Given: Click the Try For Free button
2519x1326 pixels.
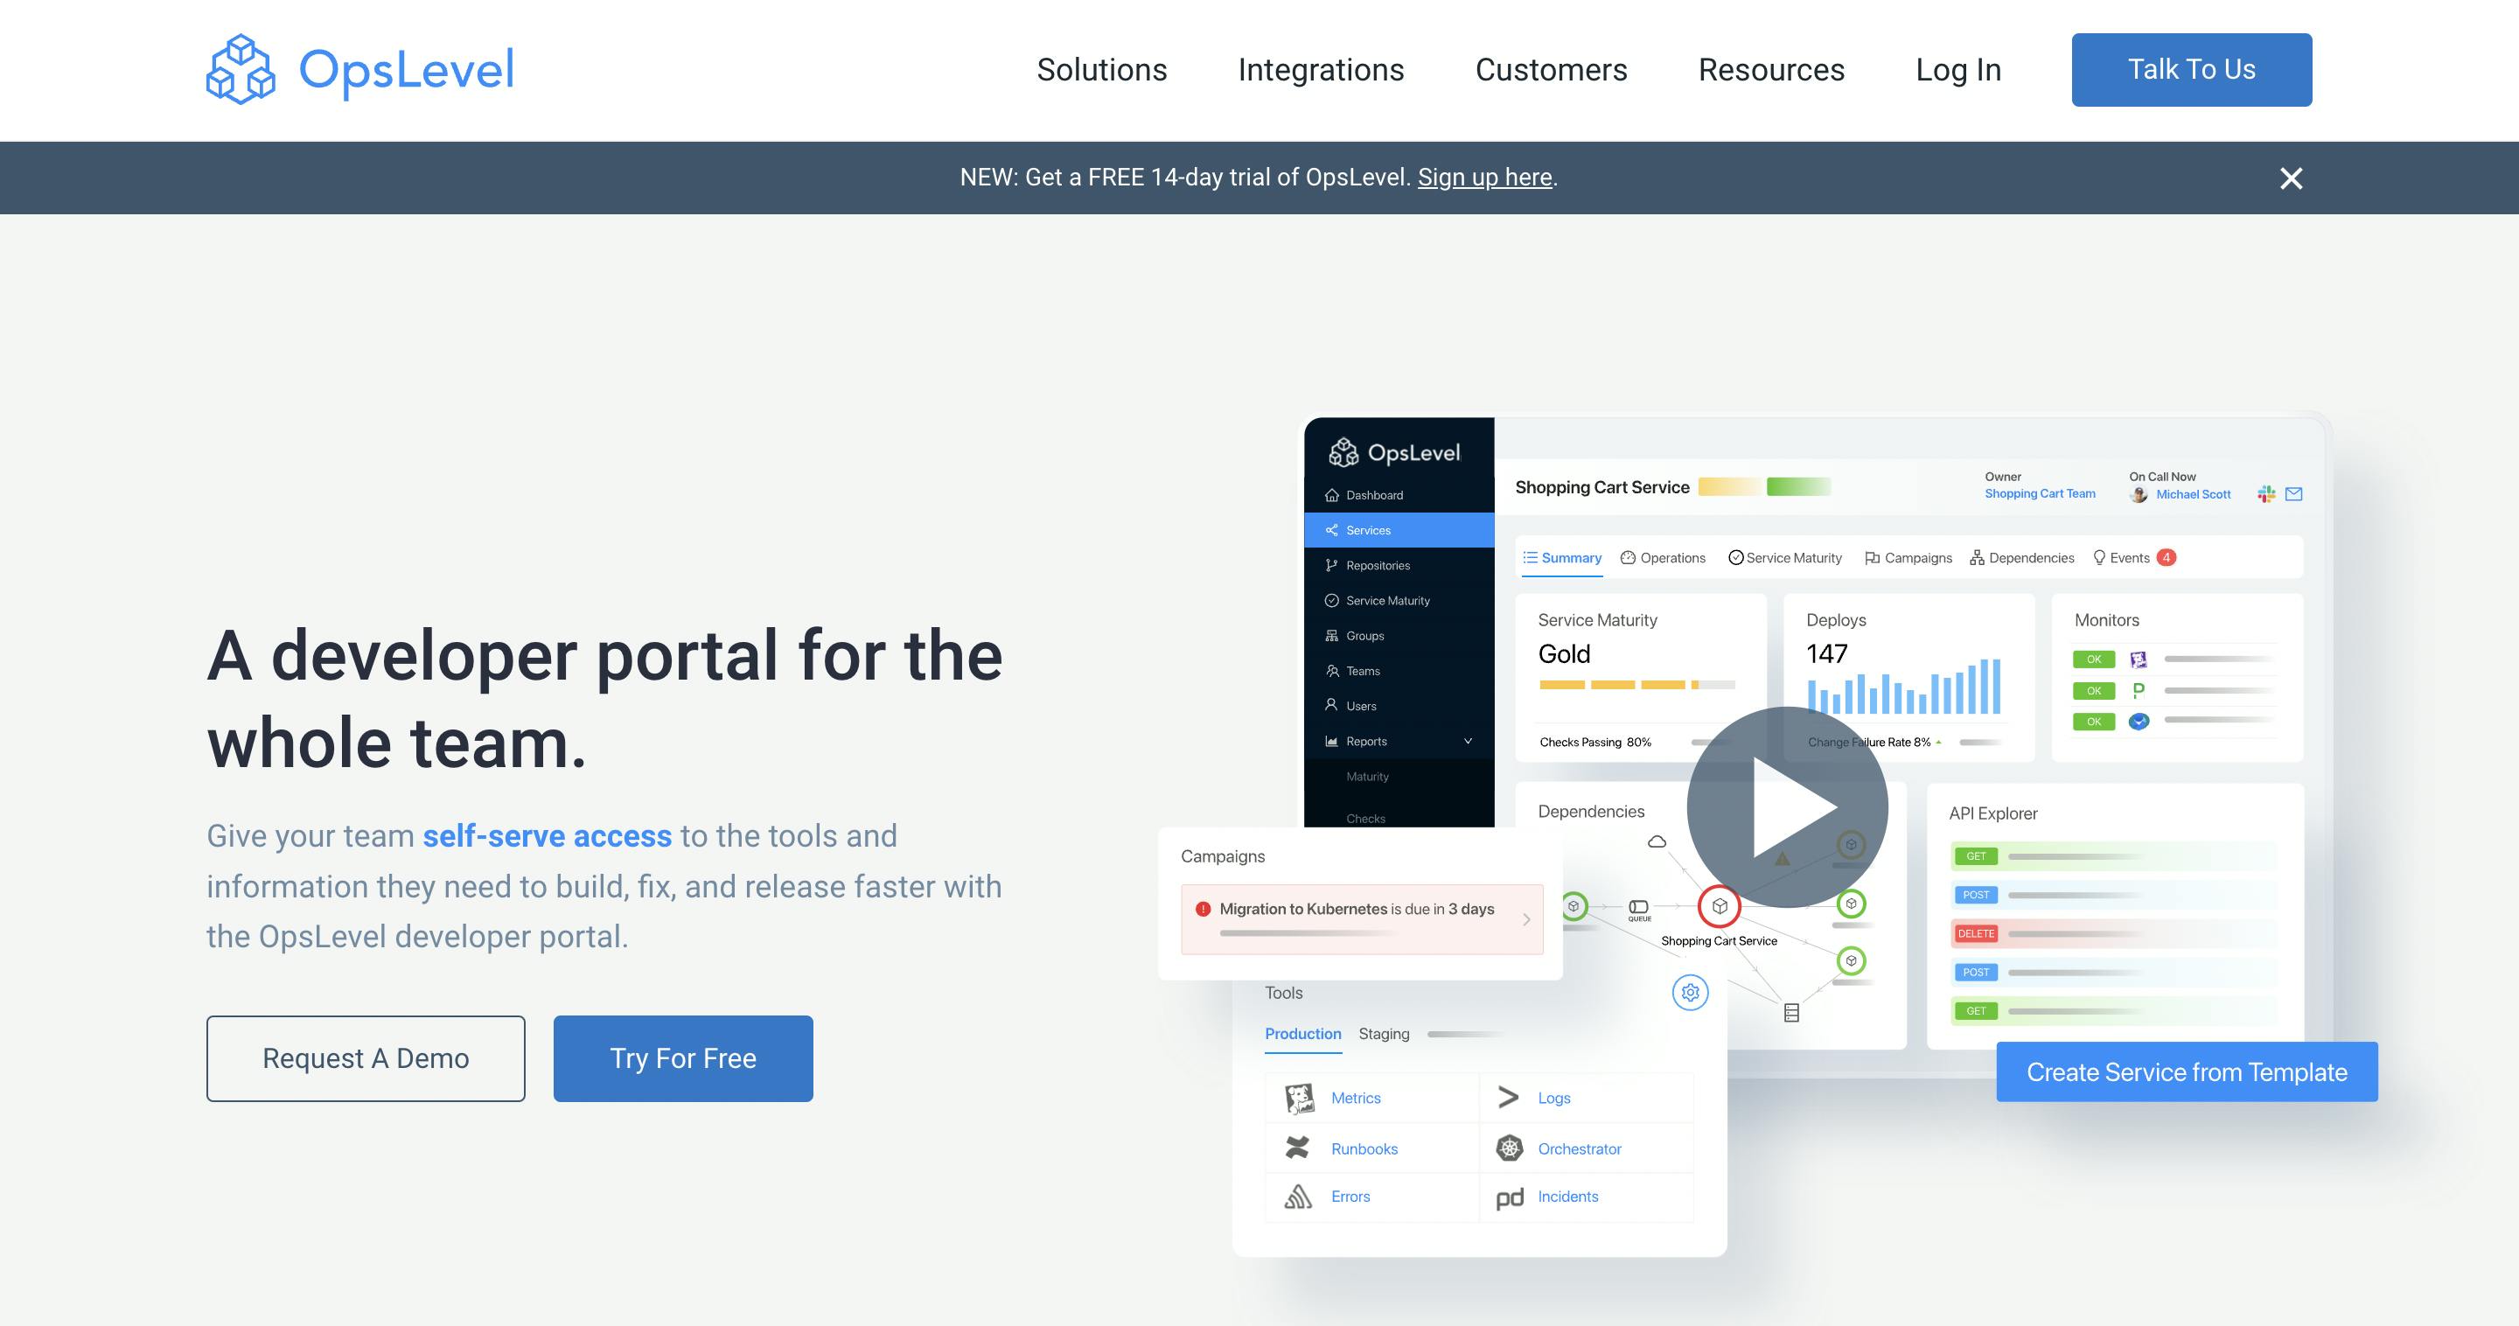Looking at the screenshot, I should [x=681, y=1057].
